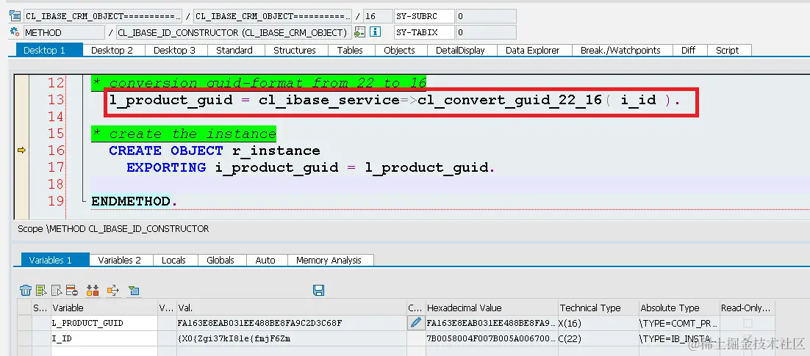Open the Tables tab
810x356 pixels.
[351, 50]
